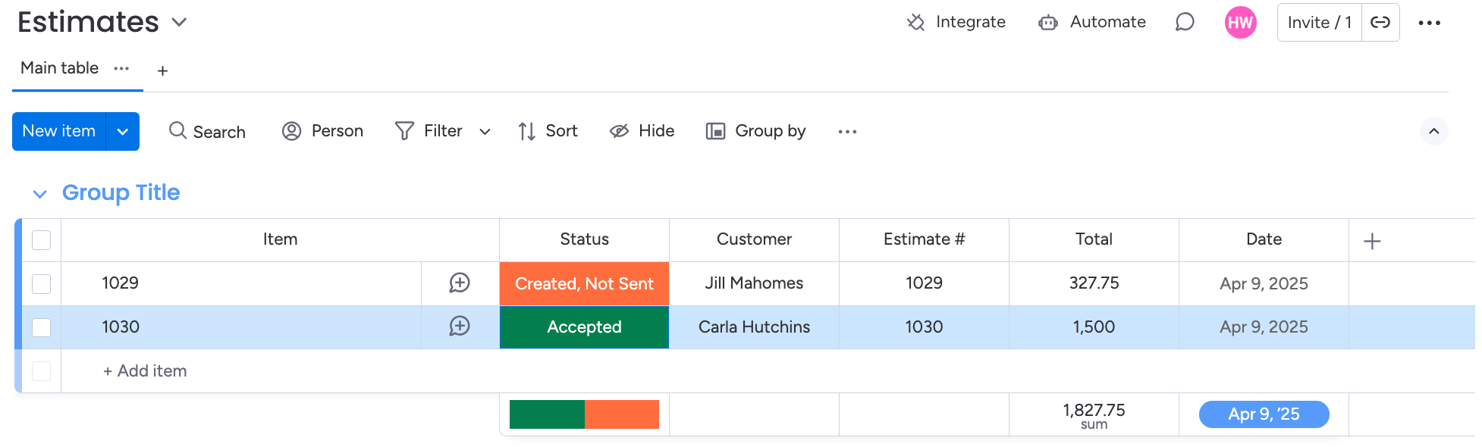Open the update bubble for item 1030

(460, 327)
